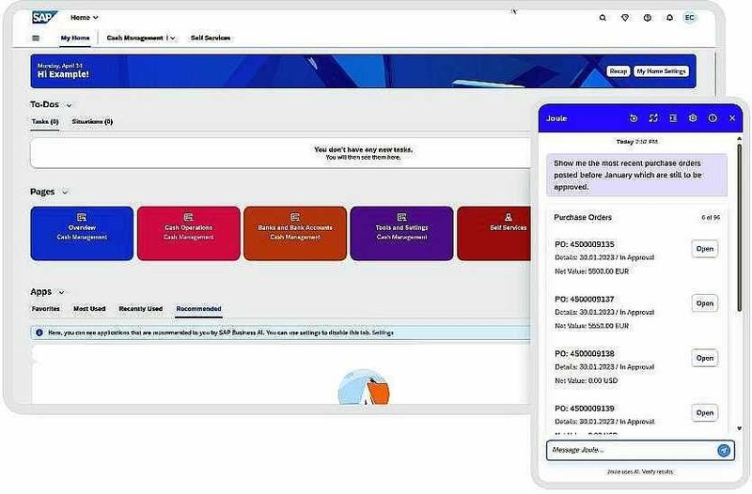
Task: Switch to the Recently Used apps tab
Action: point(140,309)
